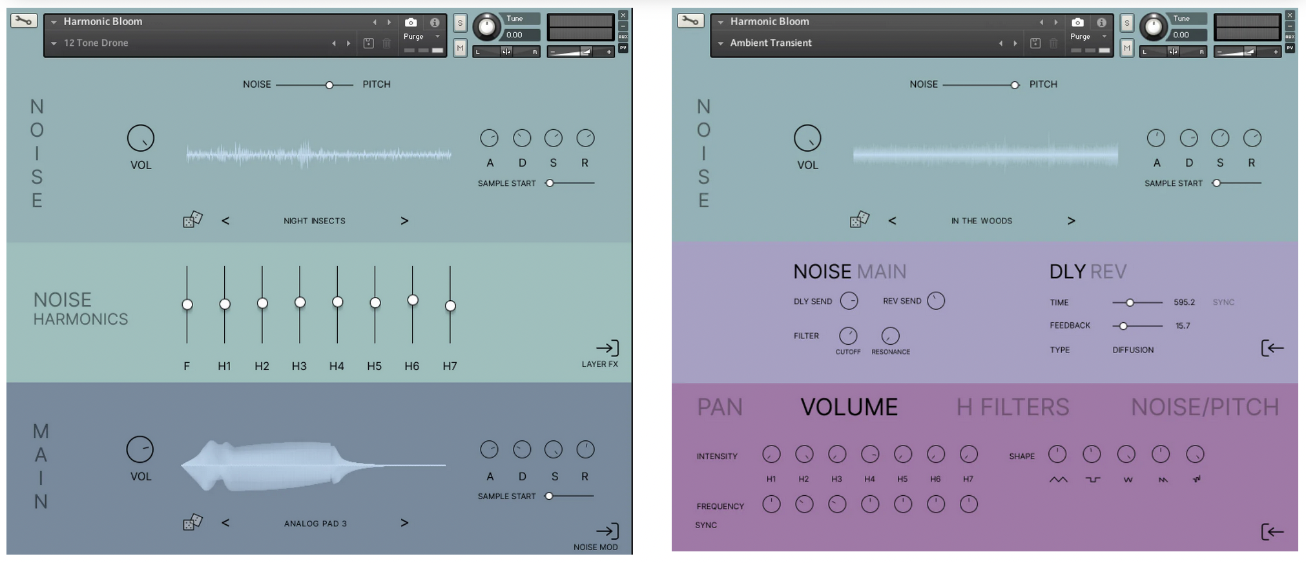Click NIGHT INSECTS sample name
The image size is (1306, 563).
coord(315,221)
